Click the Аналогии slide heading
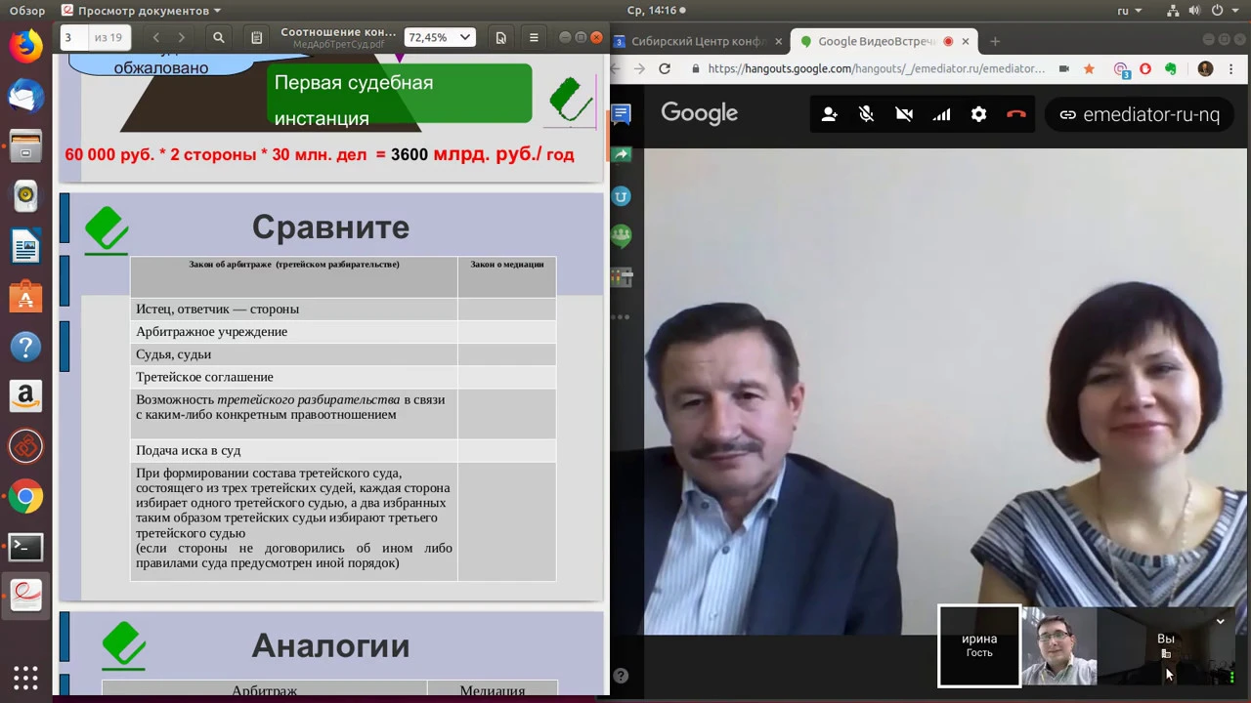The image size is (1251, 703). [330, 645]
